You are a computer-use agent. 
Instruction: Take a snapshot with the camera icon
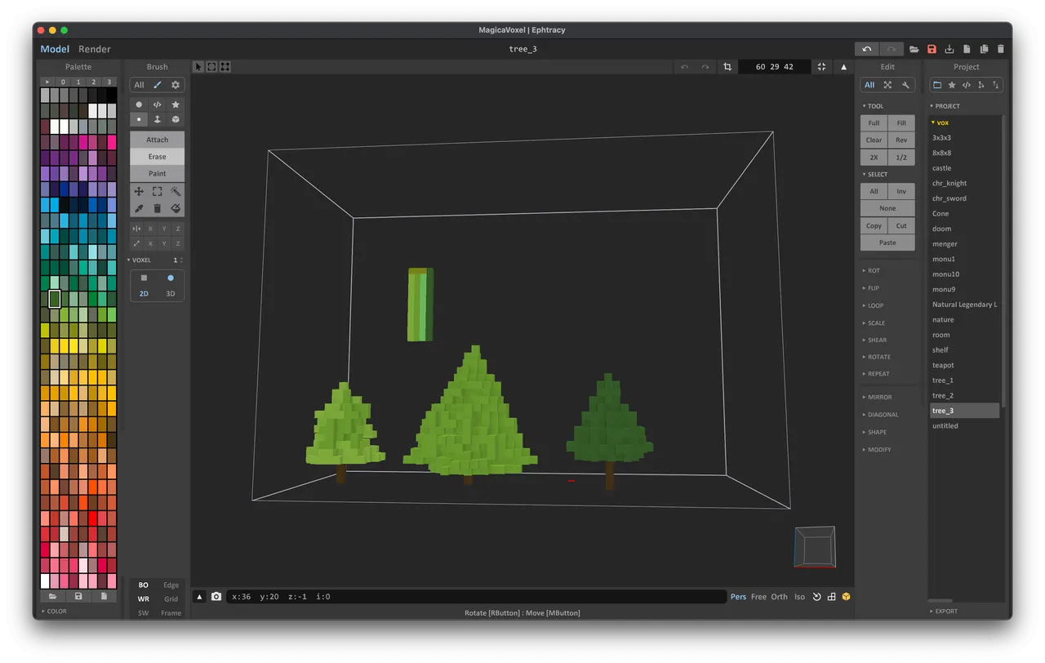[216, 597]
